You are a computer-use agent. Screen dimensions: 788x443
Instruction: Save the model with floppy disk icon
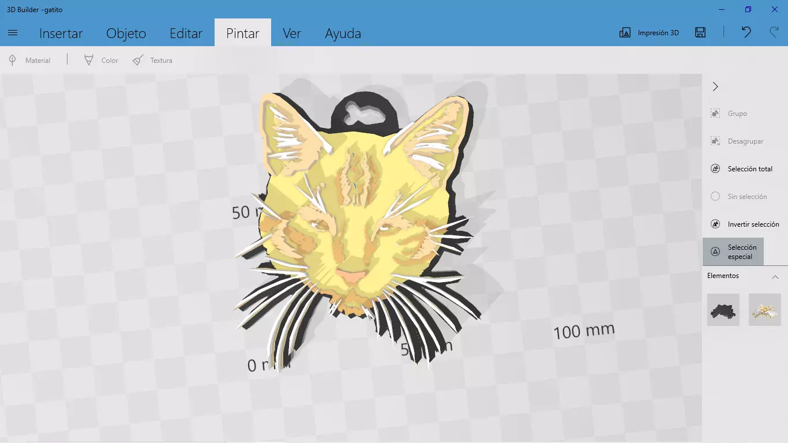(x=700, y=33)
